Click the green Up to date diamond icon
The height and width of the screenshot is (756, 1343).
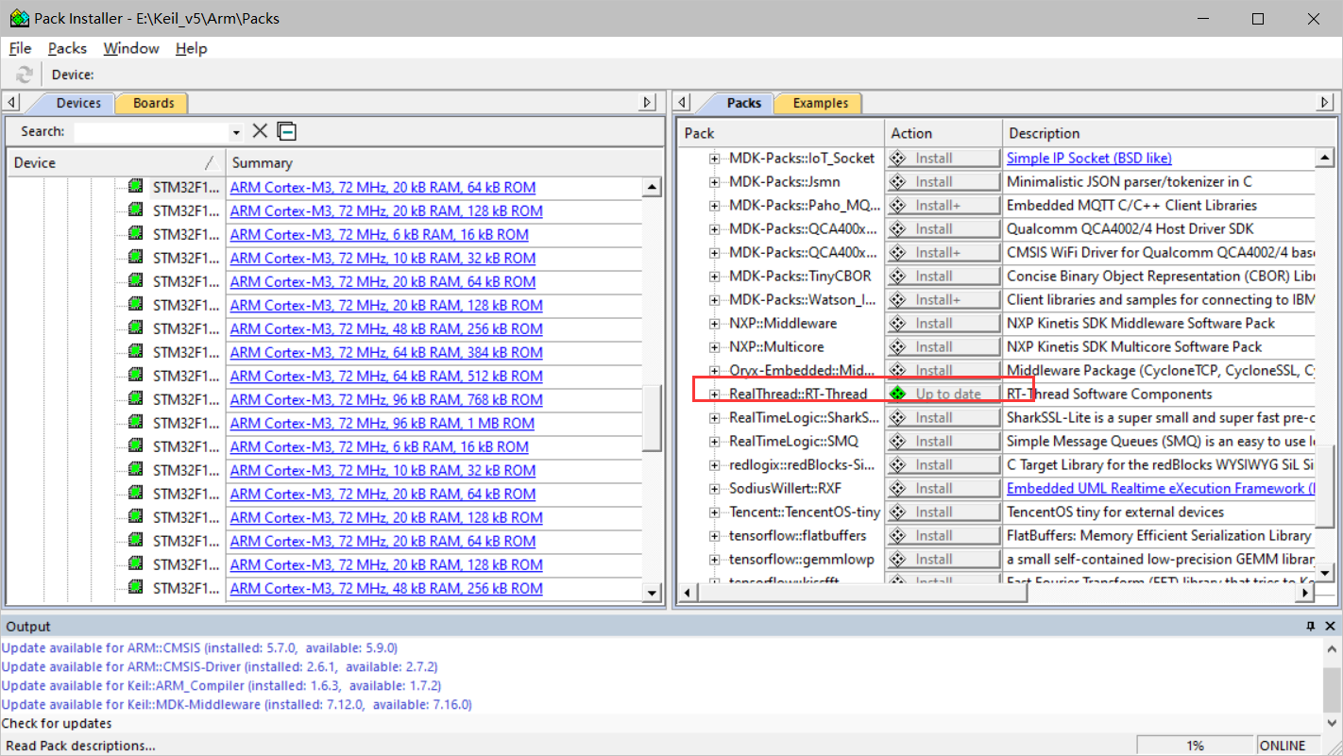click(x=898, y=394)
